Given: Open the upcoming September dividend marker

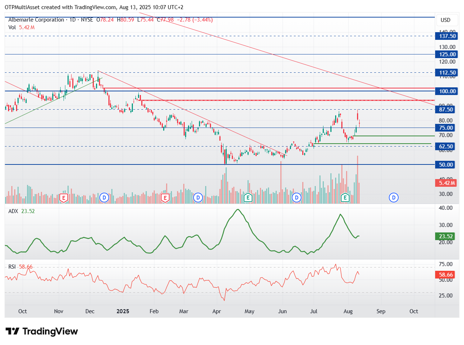Looking at the screenshot, I should coord(394,198).
